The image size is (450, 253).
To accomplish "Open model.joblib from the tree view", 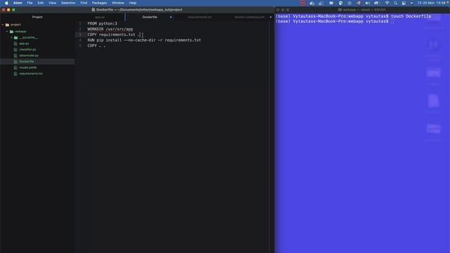I will (x=28, y=67).
